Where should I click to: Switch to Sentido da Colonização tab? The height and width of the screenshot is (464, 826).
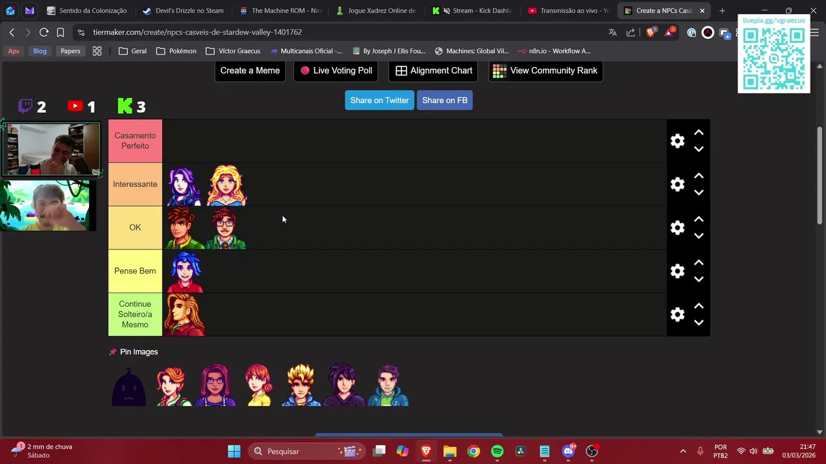[86, 11]
